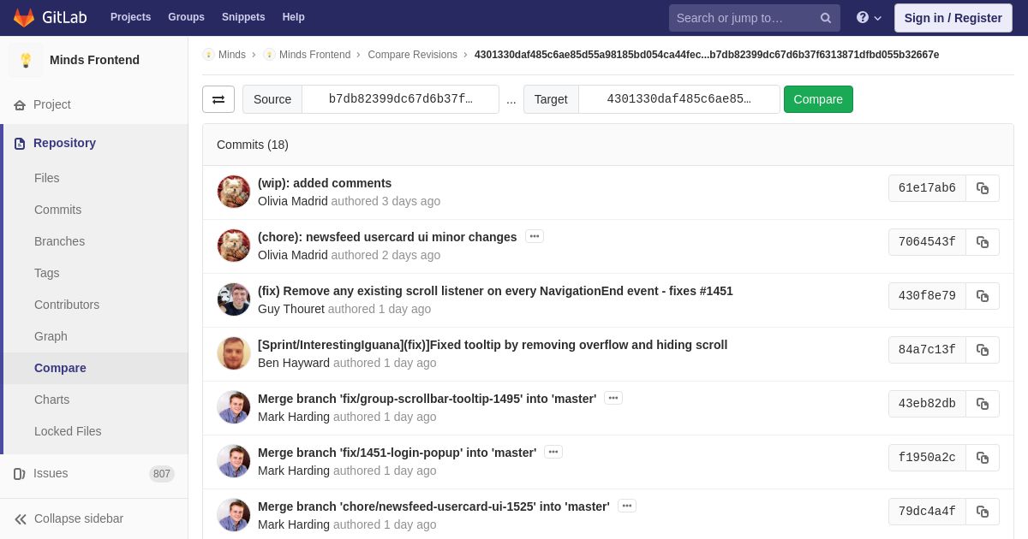Expand chore/newsfeed-usercard-ui-1525 merge commit description
Viewport: 1028px width, 539px height.
[627, 506]
